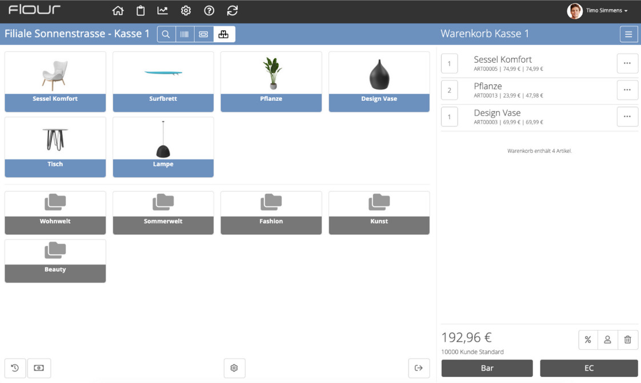Open the Fashion category folder
The width and height of the screenshot is (641, 383).
pyautogui.click(x=271, y=213)
